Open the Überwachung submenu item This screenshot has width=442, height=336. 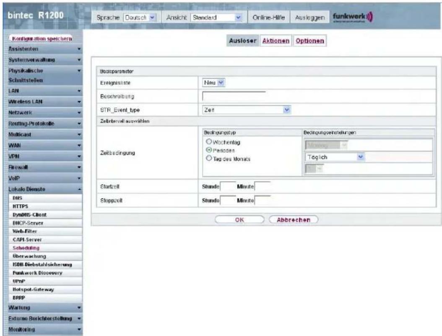(x=46, y=256)
